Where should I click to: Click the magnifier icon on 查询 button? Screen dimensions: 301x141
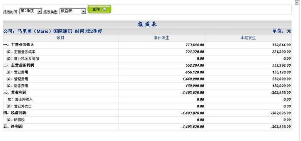coord(104,9)
